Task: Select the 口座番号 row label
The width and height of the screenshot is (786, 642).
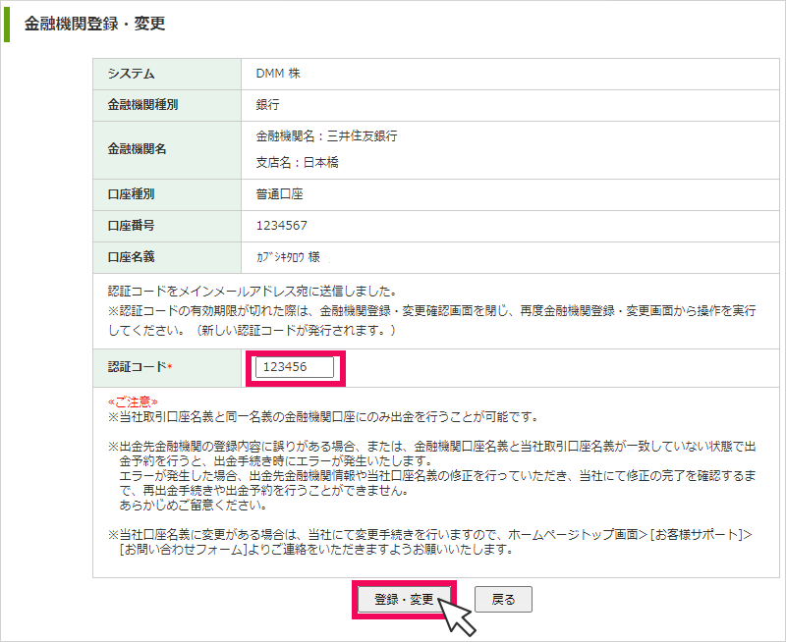Action: click(131, 226)
